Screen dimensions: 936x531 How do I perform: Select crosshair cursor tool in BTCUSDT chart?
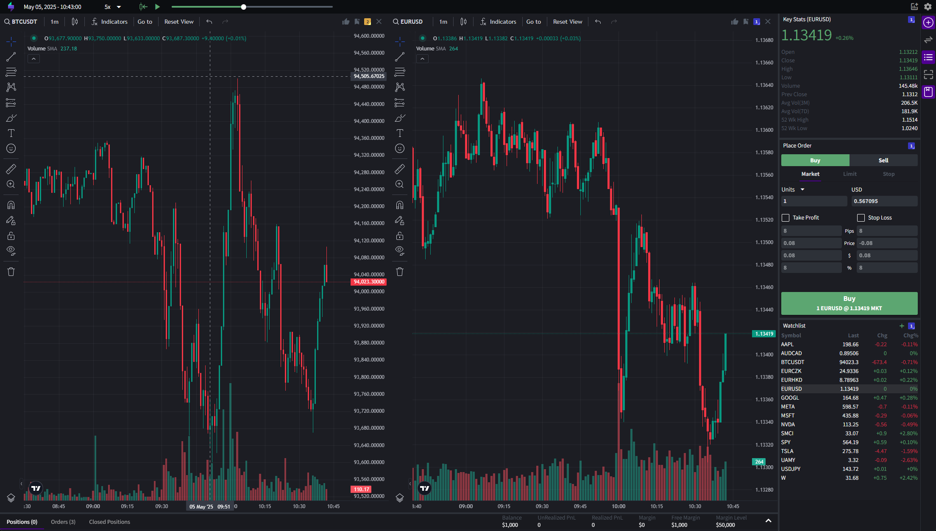point(11,41)
